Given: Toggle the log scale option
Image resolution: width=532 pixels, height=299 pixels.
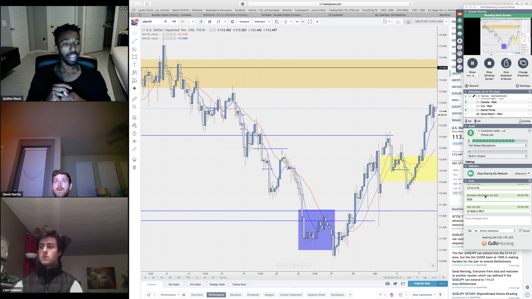Looking at the screenshot, I should [x=425, y=278].
